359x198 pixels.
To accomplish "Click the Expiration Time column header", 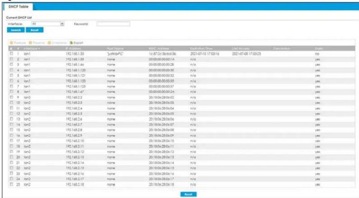I will coord(201,48).
